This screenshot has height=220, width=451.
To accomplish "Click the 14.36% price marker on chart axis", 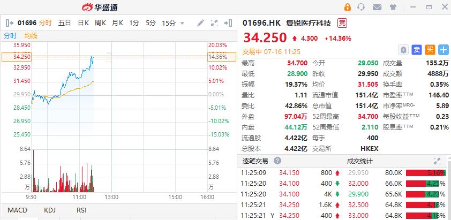I will 221,57.
